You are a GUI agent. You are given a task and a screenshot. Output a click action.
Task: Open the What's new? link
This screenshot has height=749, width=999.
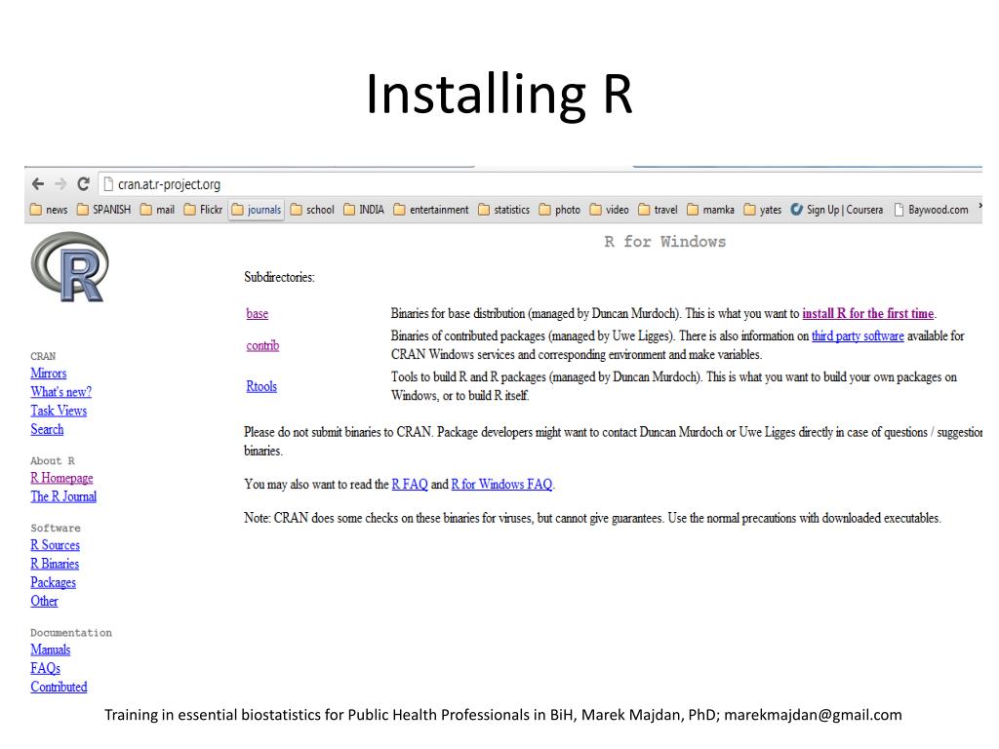click(61, 392)
